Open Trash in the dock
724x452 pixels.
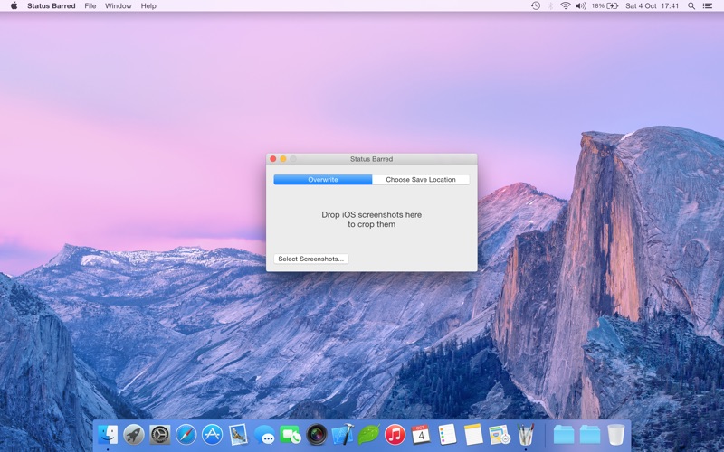click(616, 435)
